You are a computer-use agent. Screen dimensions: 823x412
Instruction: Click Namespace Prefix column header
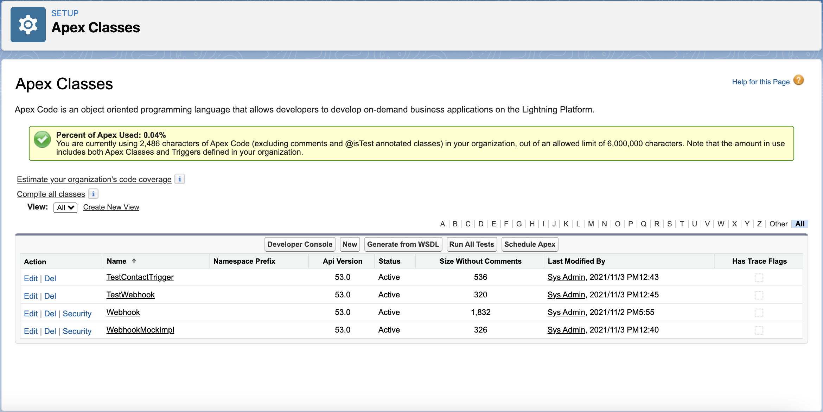pyautogui.click(x=244, y=261)
